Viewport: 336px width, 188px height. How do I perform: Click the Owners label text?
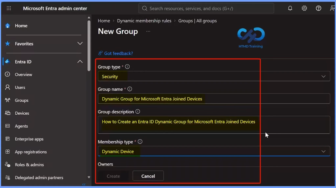[x=105, y=164]
